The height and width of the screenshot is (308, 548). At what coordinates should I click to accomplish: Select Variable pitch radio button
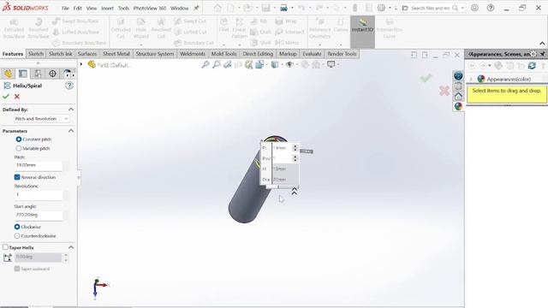tap(19, 148)
